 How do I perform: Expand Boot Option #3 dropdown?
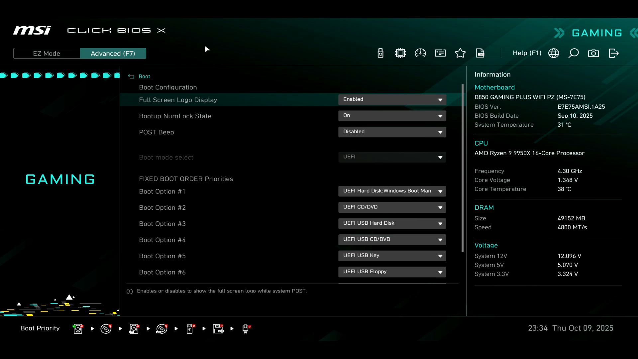[392, 223]
